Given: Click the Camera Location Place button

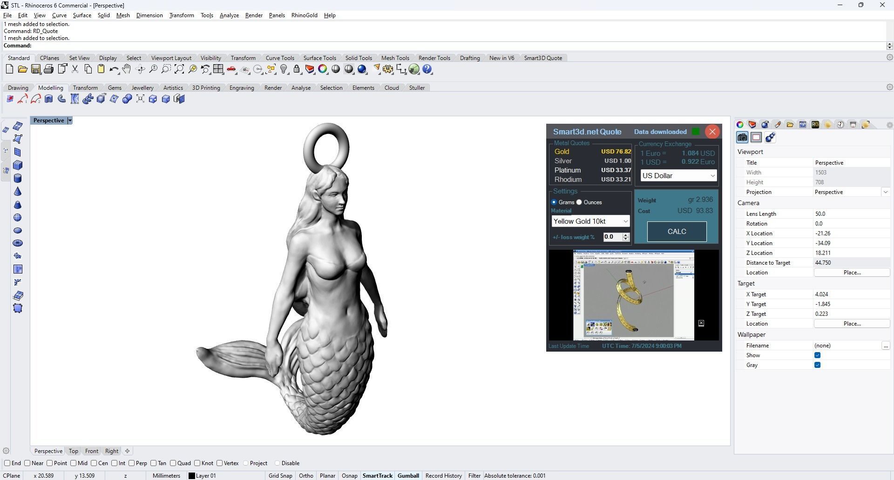Looking at the screenshot, I should (x=852, y=273).
